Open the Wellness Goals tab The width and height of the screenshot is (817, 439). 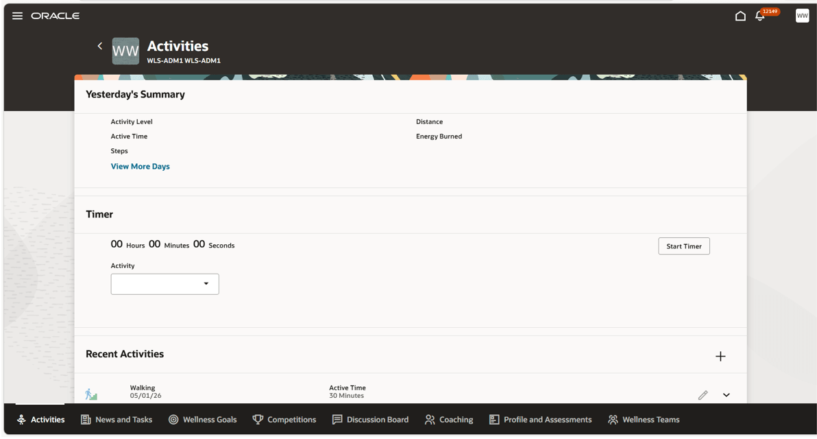click(x=203, y=419)
